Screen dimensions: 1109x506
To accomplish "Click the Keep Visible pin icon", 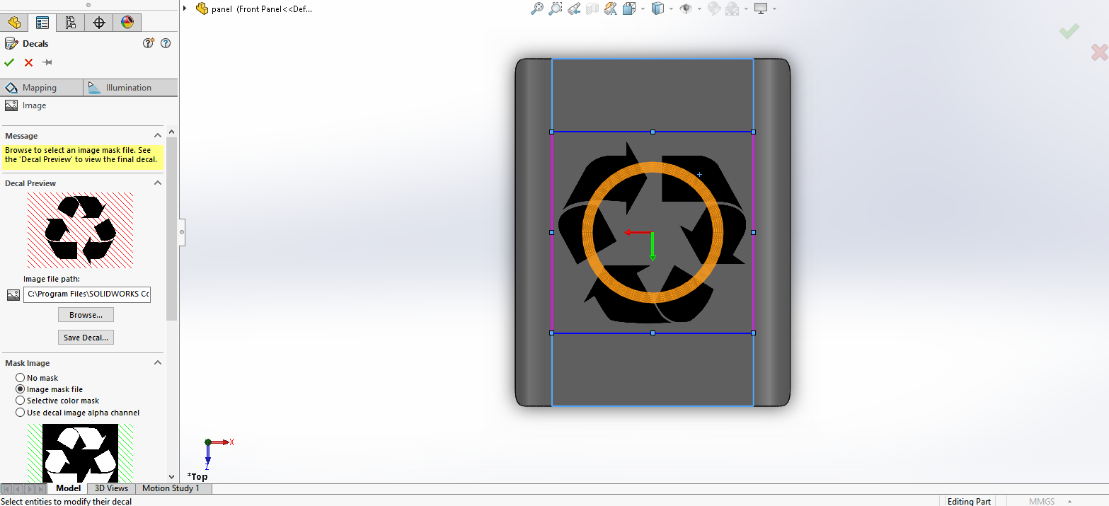I will [47, 62].
